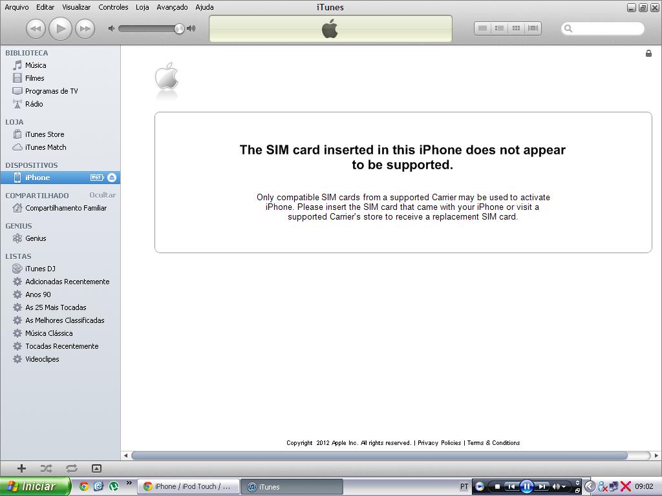Click the iTunes taskbar button
The width and height of the screenshot is (662, 496).
click(292, 487)
